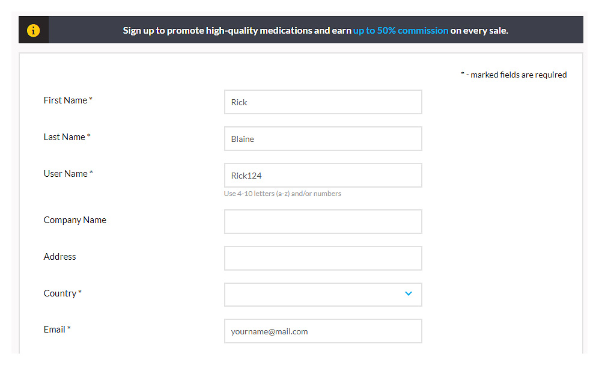
Task: Click the 'Company Name' label text
Action: click(74, 220)
